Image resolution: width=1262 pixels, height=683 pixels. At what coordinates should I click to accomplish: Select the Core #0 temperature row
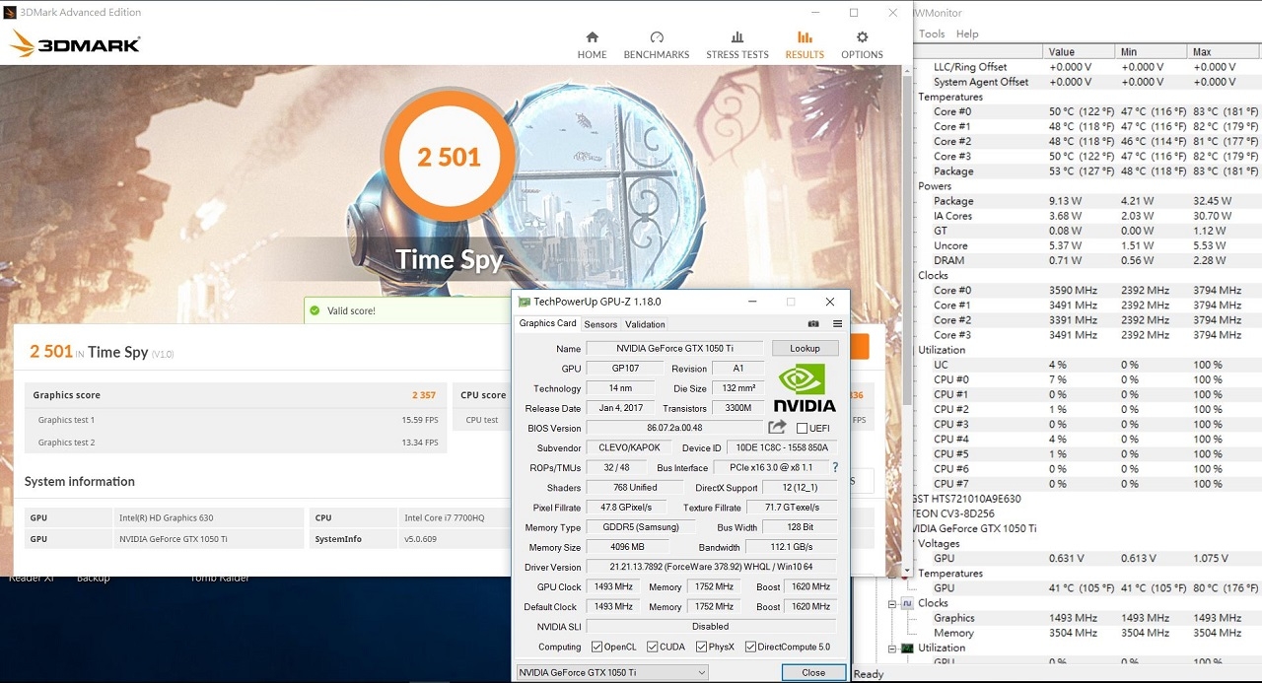(x=1087, y=111)
